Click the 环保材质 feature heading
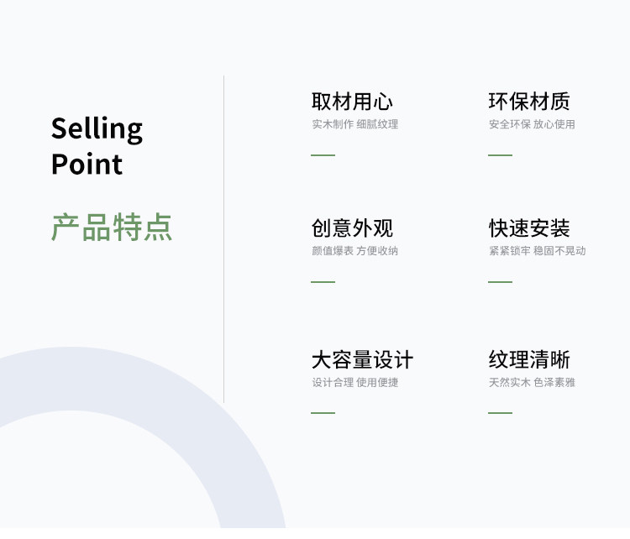 pyautogui.click(x=529, y=102)
